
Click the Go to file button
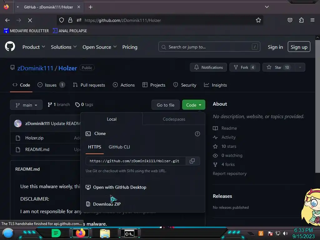pyautogui.click(x=166, y=105)
